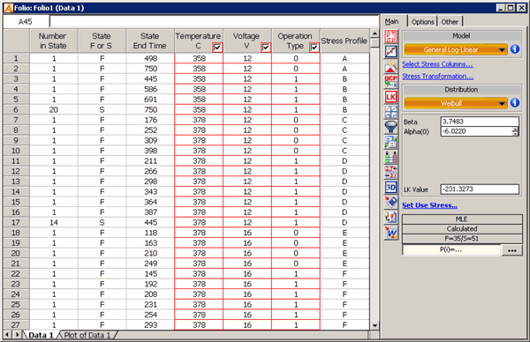The width and height of the screenshot is (530, 342).
Task: Click the Calculated status box
Action: 462,229
